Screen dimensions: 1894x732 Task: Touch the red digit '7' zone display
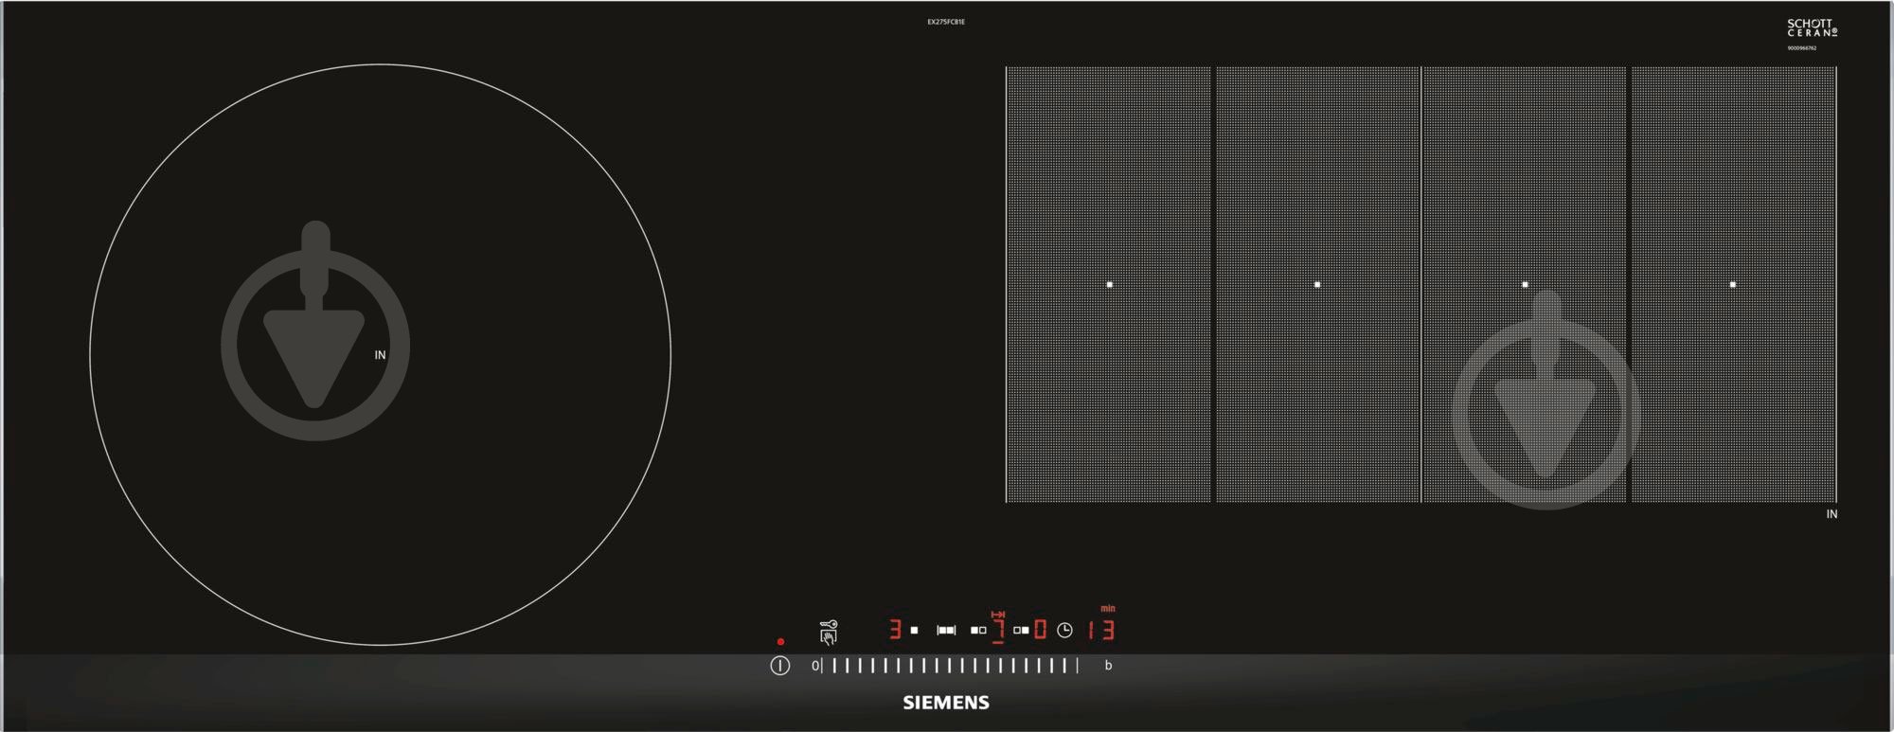point(998,630)
